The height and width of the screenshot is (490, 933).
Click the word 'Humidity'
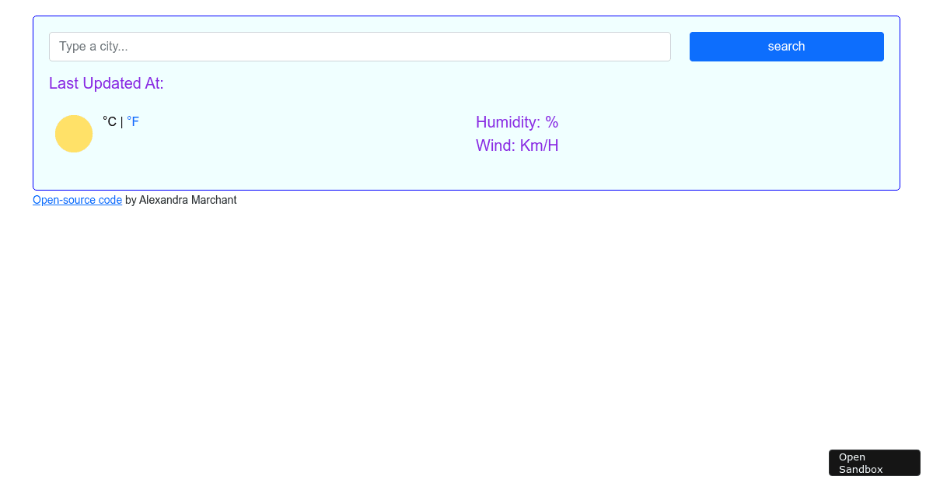tap(507, 122)
